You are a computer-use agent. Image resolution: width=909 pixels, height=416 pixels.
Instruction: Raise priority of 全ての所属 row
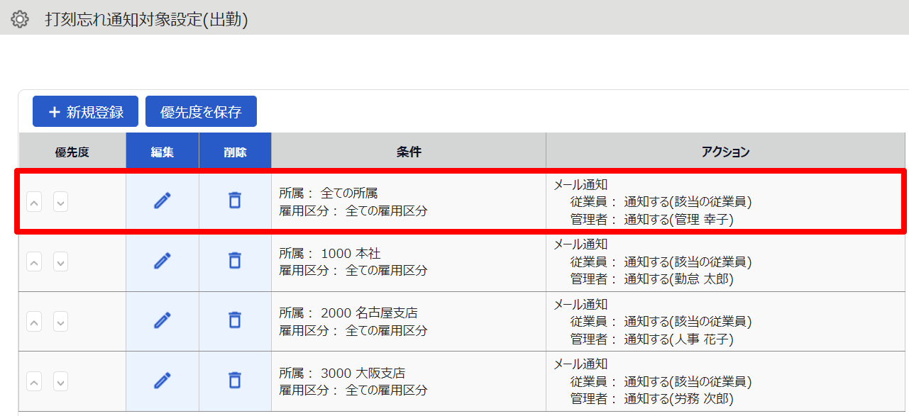click(34, 203)
